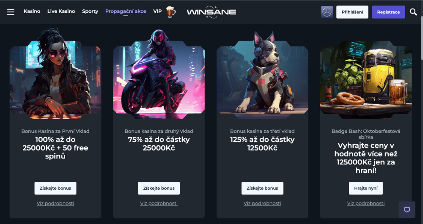View details of third deposit bonus
The width and height of the screenshot is (423, 224).
(x=262, y=203)
